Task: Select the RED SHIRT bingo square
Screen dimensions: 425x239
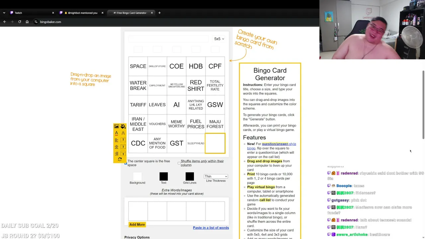Action: (x=196, y=86)
